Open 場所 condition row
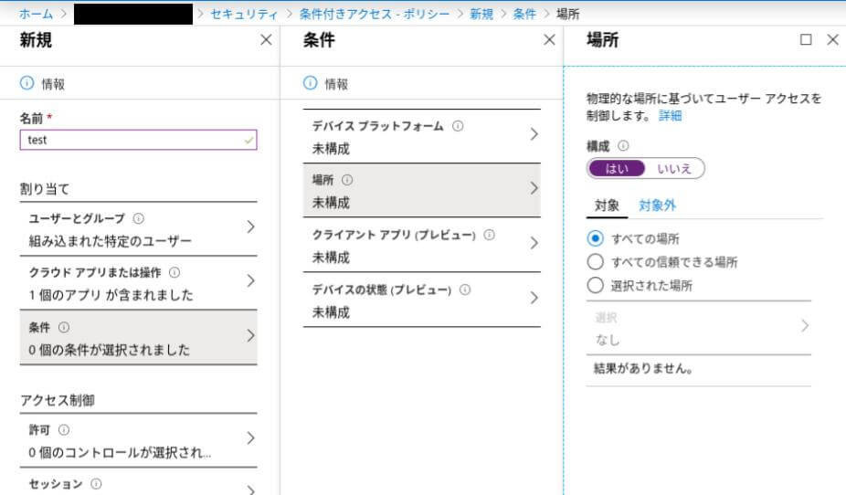This screenshot has height=495, width=846. [x=422, y=190]
